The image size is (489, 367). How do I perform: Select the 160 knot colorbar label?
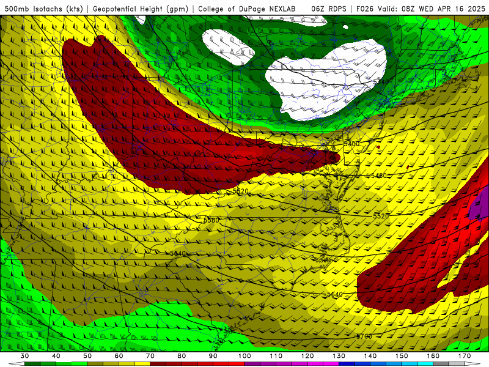pyautogui.click(x=433, y=356)
